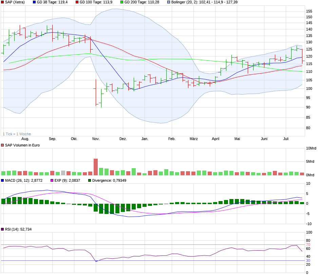The height and width of the screenshot is (276, 319).
Task: Click the März label on the time axis
Action: click(x=193, y=139)
